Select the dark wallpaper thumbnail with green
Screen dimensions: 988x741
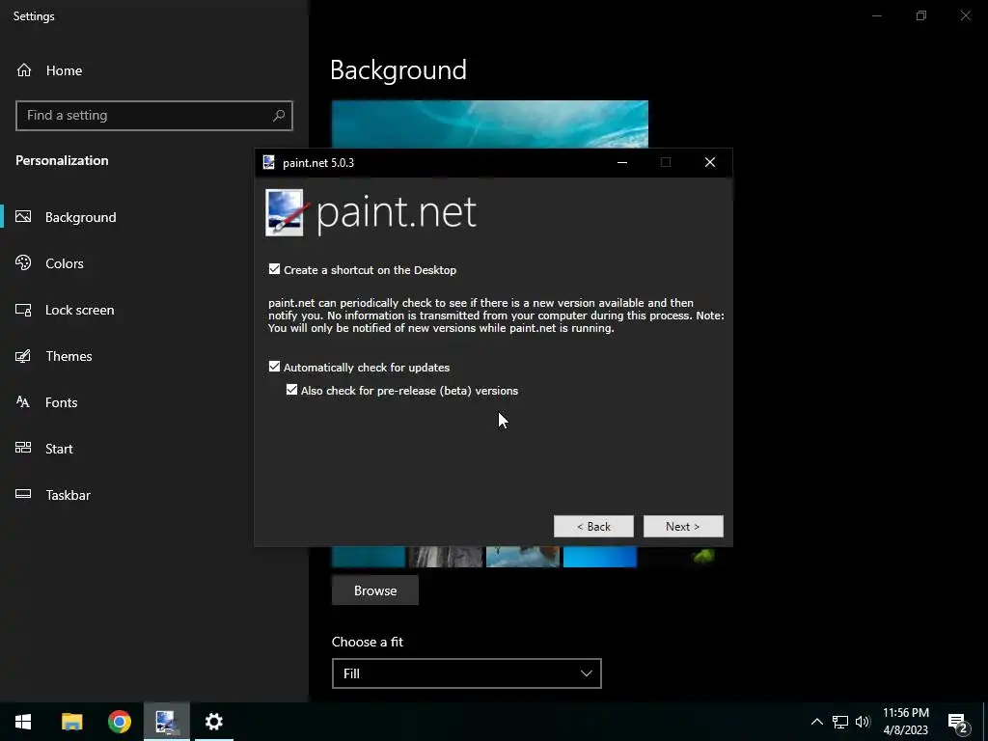point(677,557)
